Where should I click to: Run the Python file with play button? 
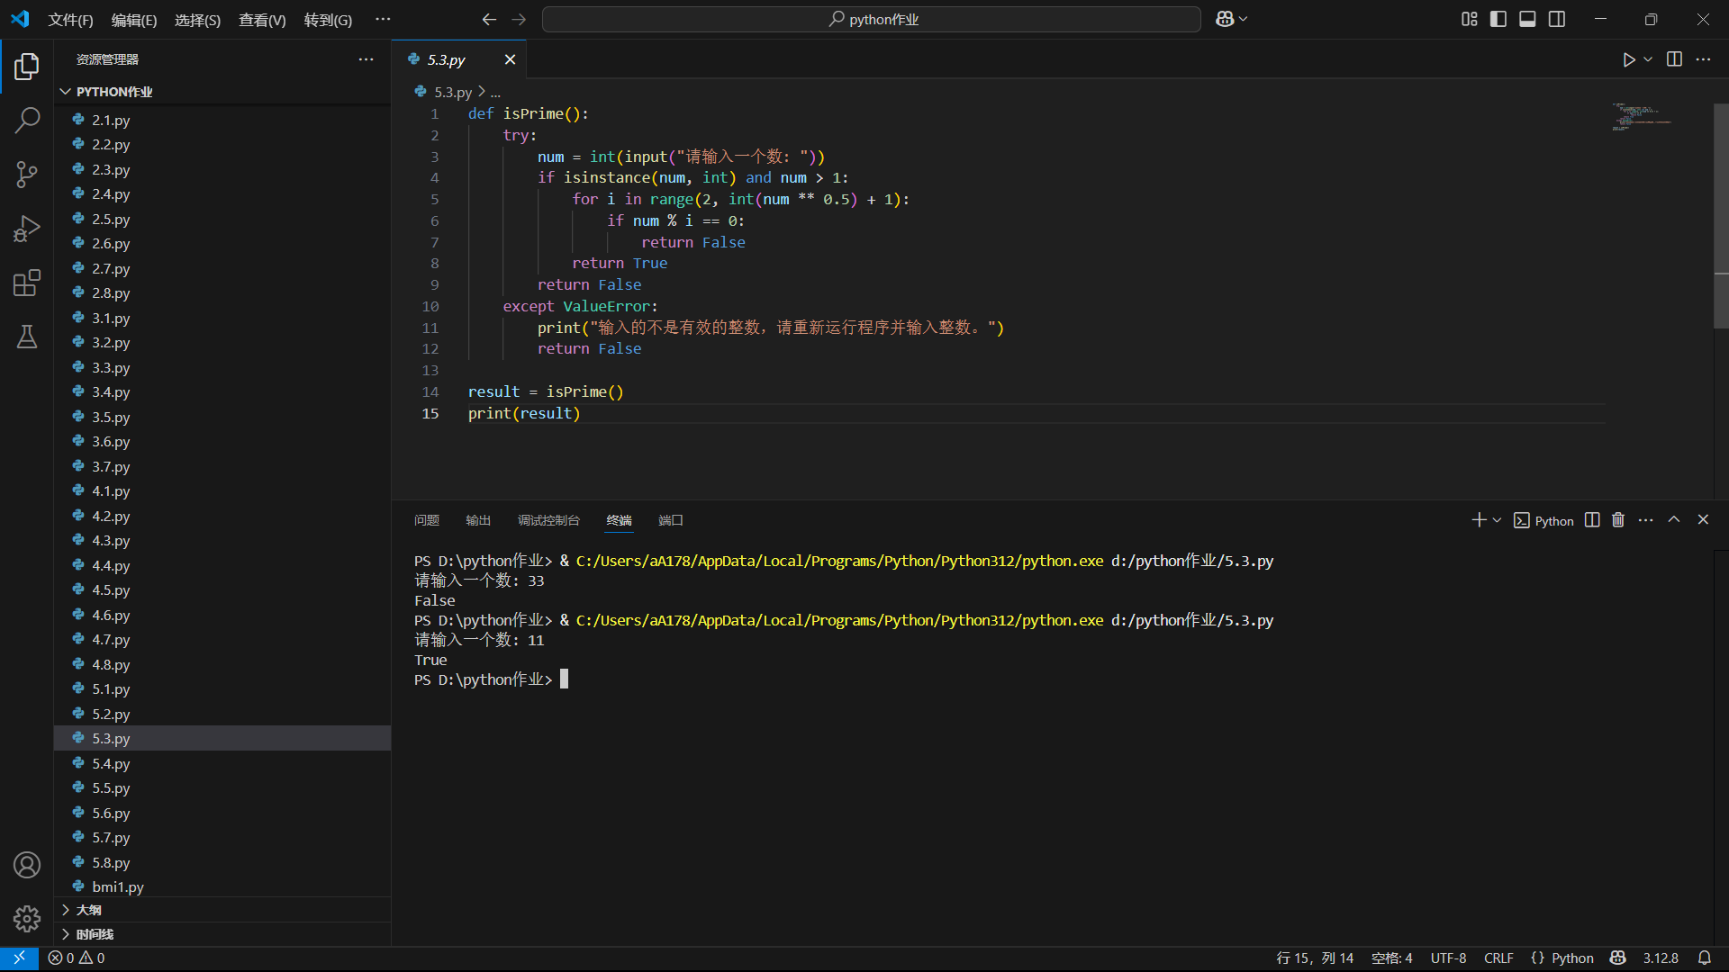pyautogui.click(x=1628, y=59)
